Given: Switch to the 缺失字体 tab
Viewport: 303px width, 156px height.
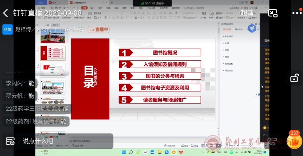Looking at the screenshot, I should point(239,29).
